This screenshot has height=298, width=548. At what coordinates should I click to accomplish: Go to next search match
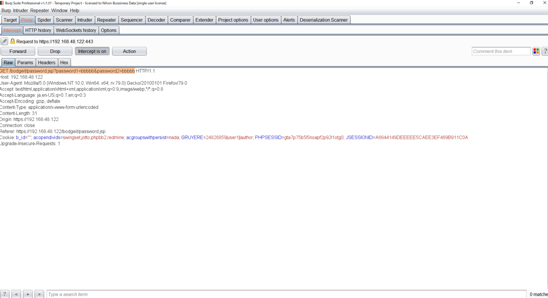(39, 294)
